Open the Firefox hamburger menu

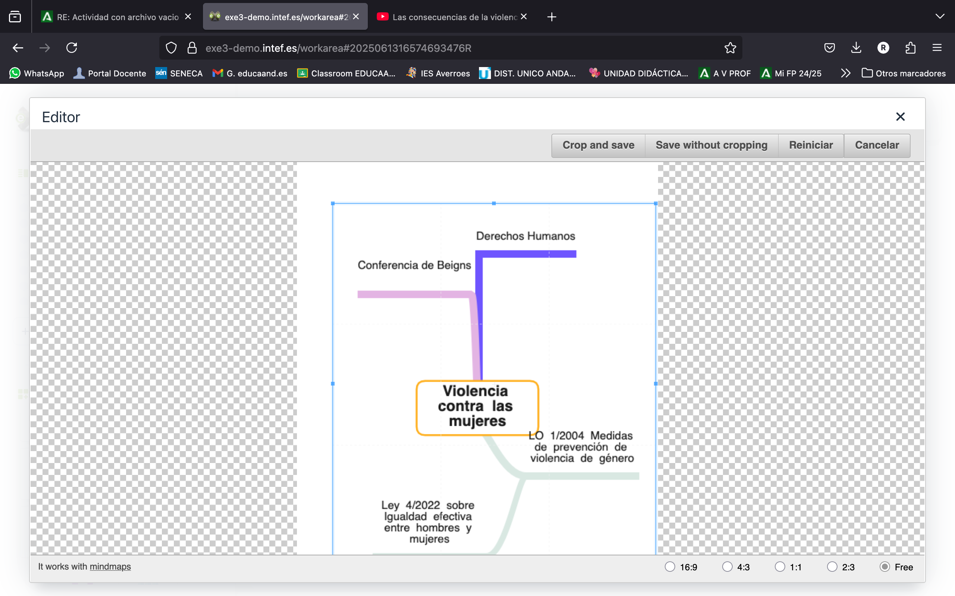(937, 48)
